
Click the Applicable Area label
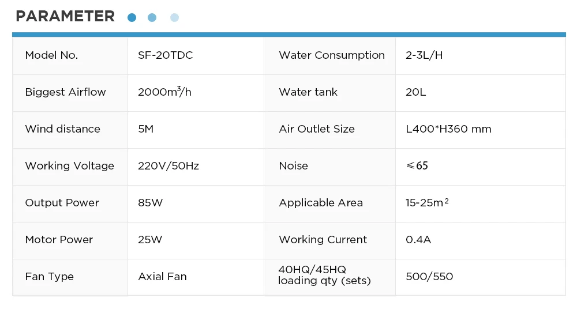(321, 203)
